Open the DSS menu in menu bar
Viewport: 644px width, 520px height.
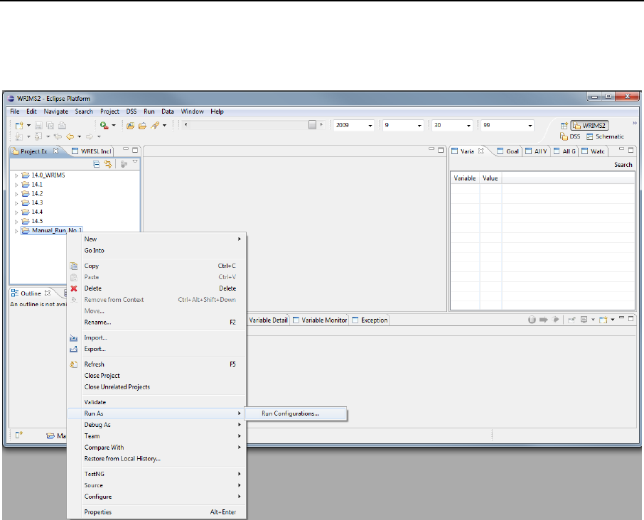132,112
